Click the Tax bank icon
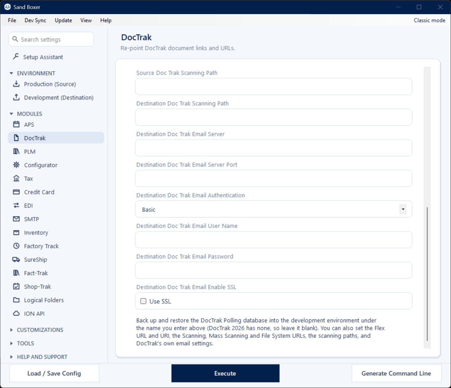 click(16, 178)
